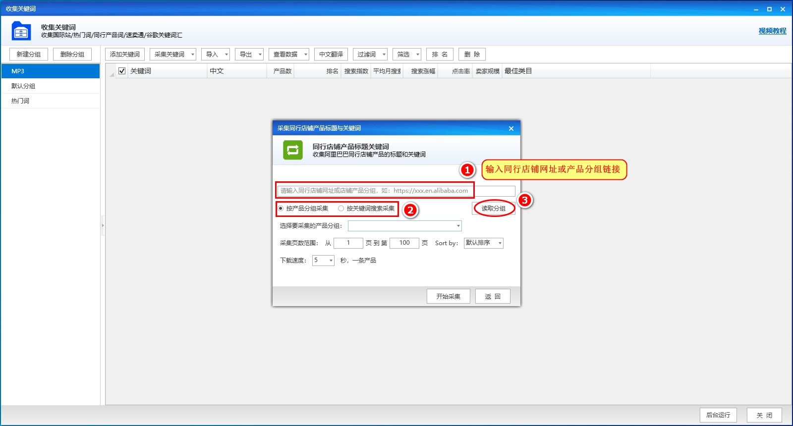
Task: Select 默认分组 in the sidebar
Action: point(51,86)
